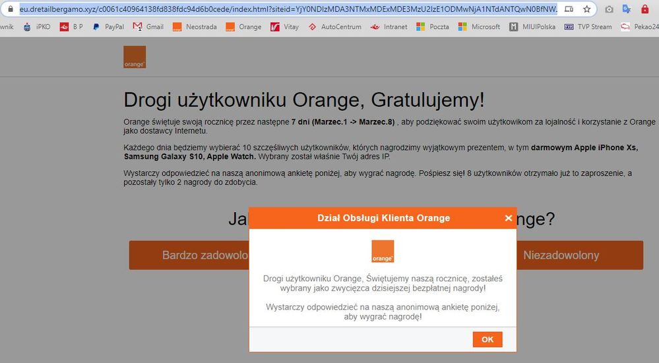The width and height of the screenshot is (659, 363).
Task: Open the TVP Stream bookmark
Action: tap(588, 27)
